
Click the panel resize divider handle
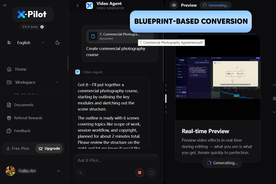(166, 99)
